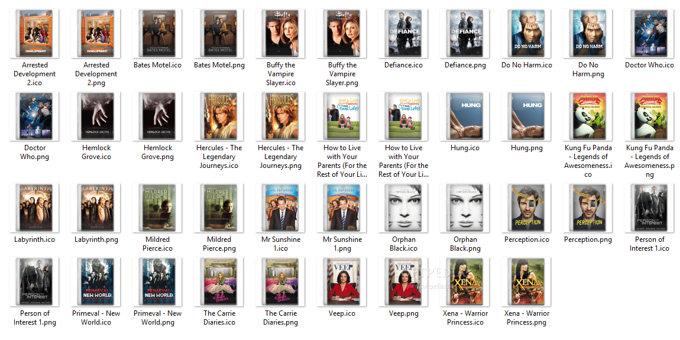Image resolution: width=680 pixels, height=340 pixels.
Task: Pick the Person of Interest 1.ico icon
Action: click(650, 208)
